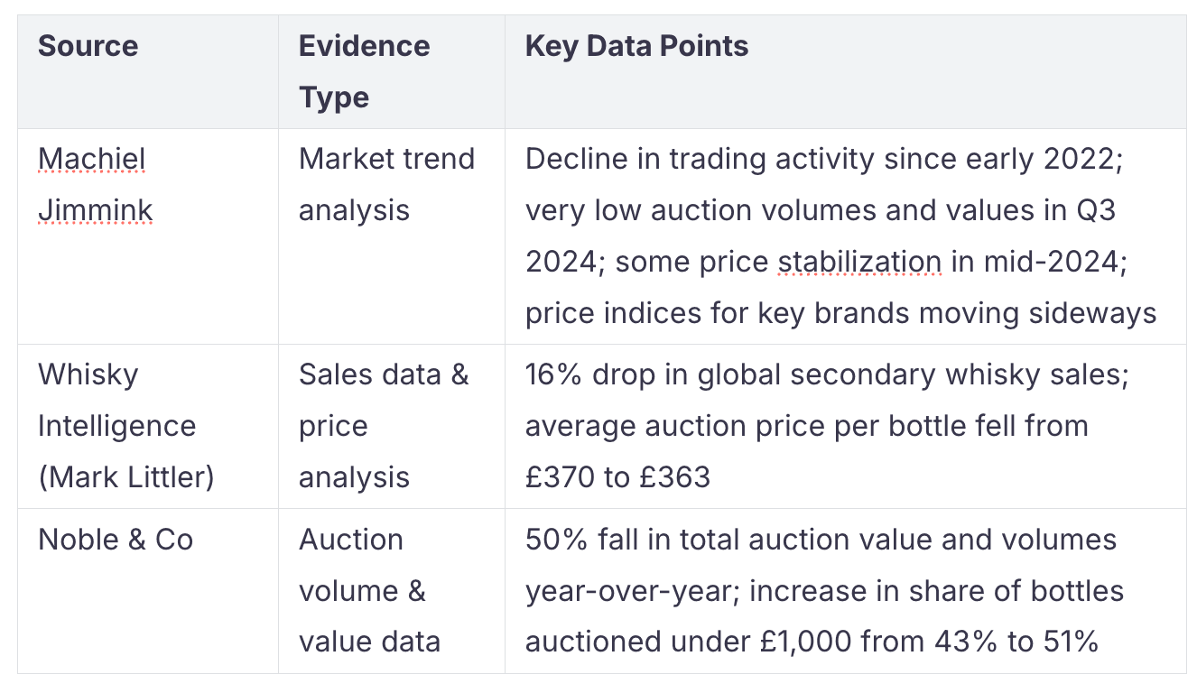
Task: Select the misspelled word Machiel
Action: (x=91, y=159)
